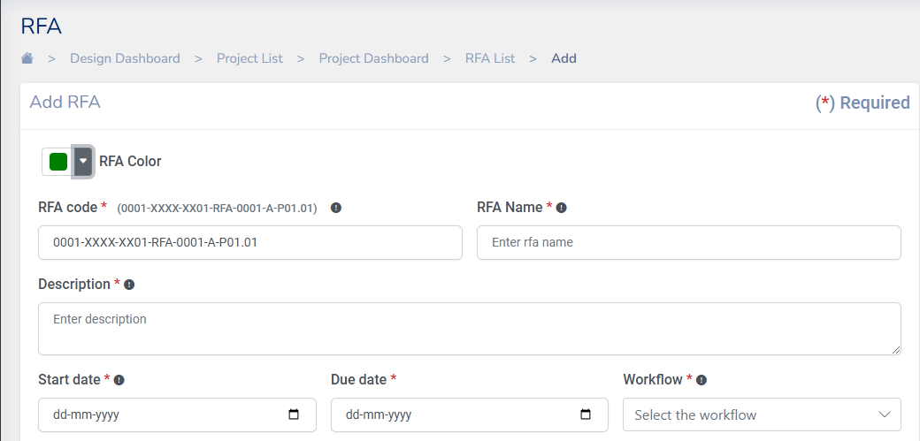The width and height of the screenshot is (920, 441).
Task: Click the Workflow info icon
Action: pos(701,380)
